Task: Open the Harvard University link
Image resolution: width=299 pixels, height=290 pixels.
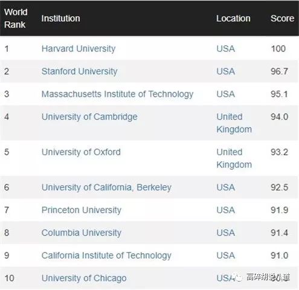Action: click(79, 49)
